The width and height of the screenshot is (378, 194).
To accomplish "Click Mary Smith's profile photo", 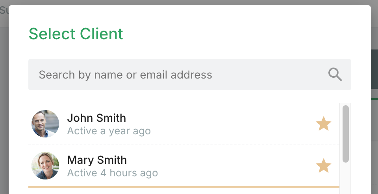I will [45, 166].
